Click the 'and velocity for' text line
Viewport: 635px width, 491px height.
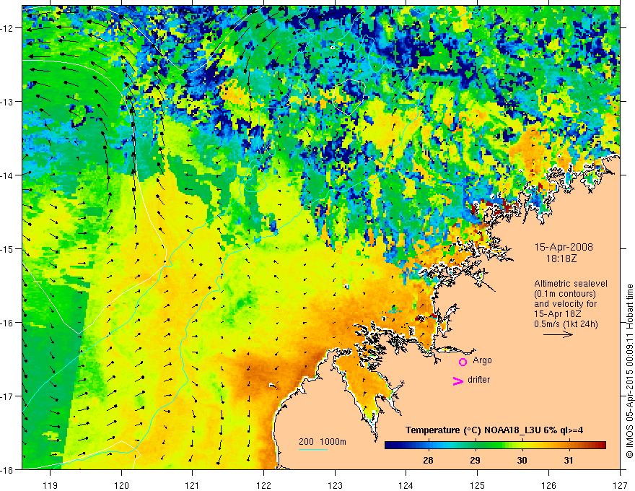click(x=565, y=304)
